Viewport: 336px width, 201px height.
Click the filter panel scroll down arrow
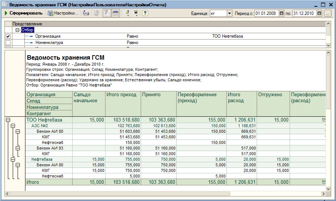pyautogui.click(x=328, y=45)
